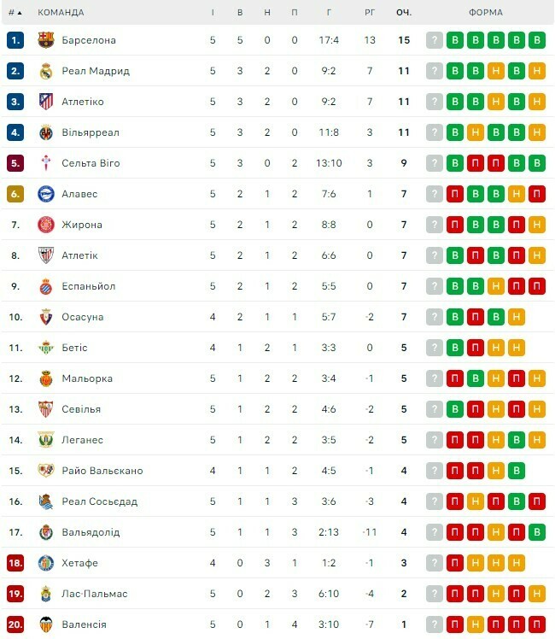This screenshot has height=639, width=555.
Task: Click the position 20 red rank badge
Action: (15, 624)
